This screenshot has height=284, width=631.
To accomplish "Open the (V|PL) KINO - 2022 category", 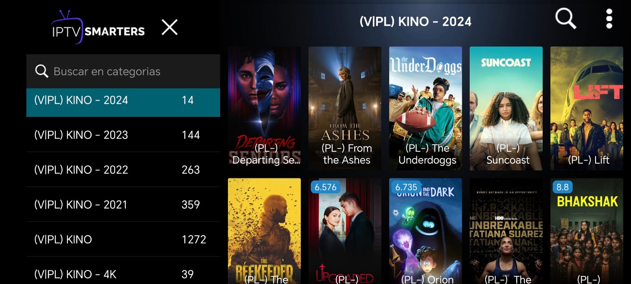I will pyautogui.click(x=123, y=170).
